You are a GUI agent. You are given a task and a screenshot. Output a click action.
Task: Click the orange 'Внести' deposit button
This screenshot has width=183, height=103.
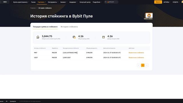pyautogui.click(x=158, y=2)
